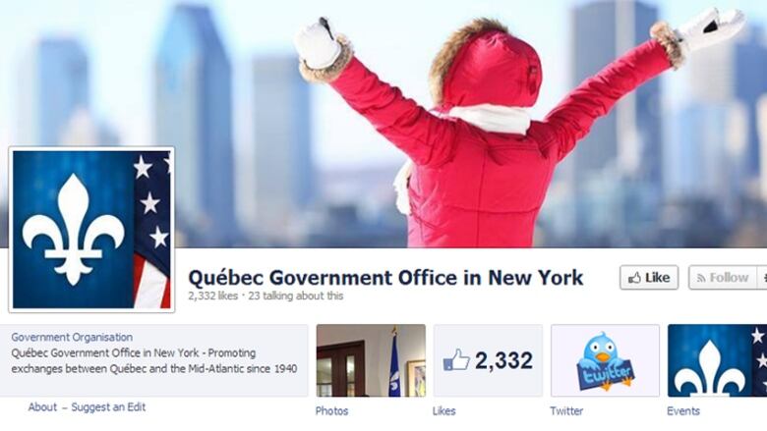Open the Events fleur-de-lis tile

click(x=717, y=360)
